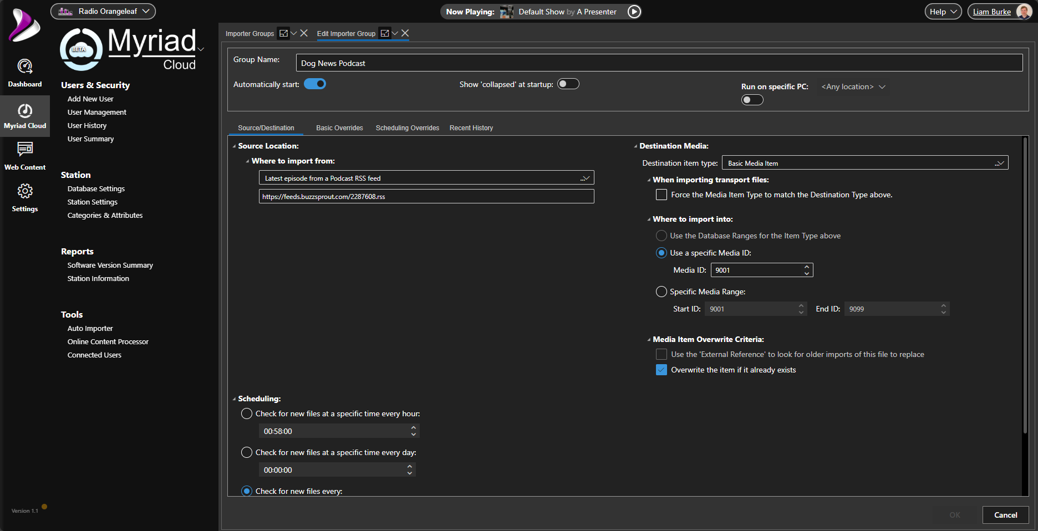Pop out the Edit Importer Group tab
1038x531 pixels.
(x=385, y=33)
